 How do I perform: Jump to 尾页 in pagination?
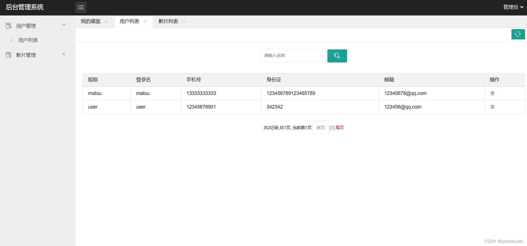(340, 128)
